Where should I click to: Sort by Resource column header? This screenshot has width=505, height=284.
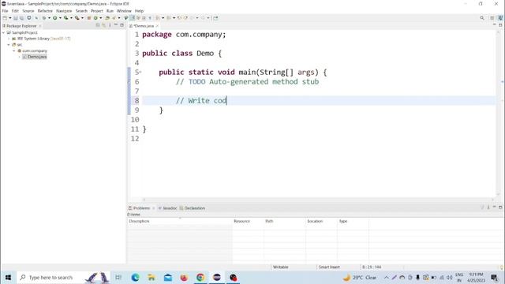pyautogui.click(x=247, y=221)
